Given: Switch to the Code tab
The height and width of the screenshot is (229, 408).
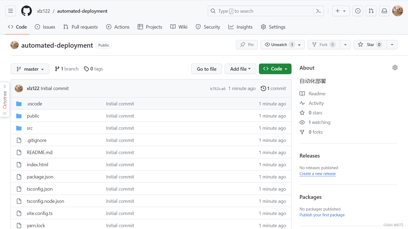Looking at the screenshot, I should [x=18, y=27].
